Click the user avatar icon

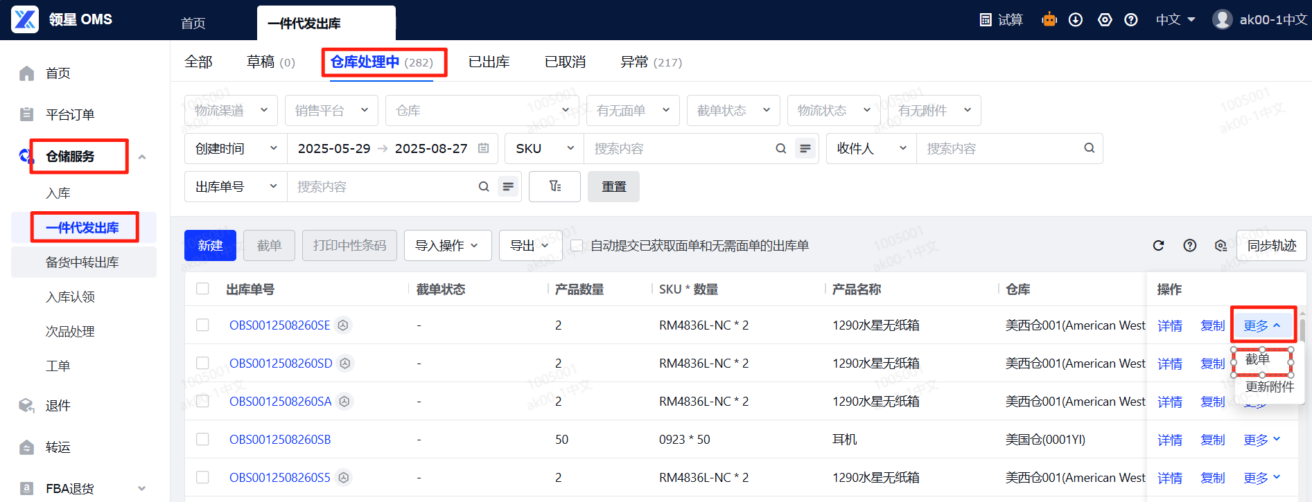(1222, 19)
